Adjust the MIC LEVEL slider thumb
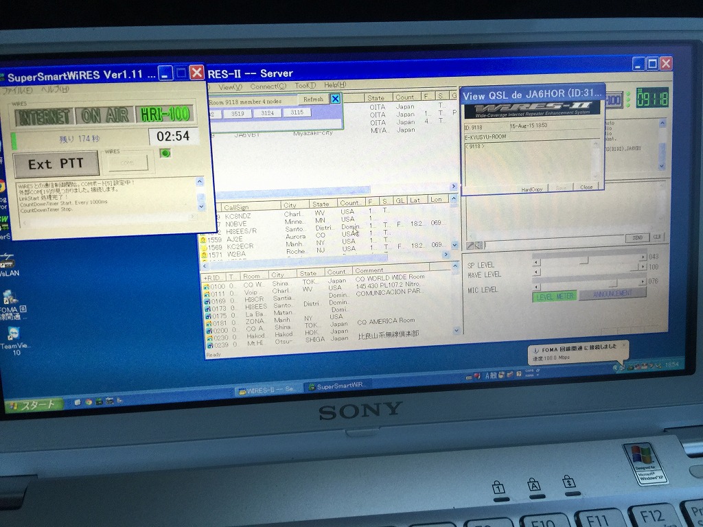703x527 pixels. [613, 283]
